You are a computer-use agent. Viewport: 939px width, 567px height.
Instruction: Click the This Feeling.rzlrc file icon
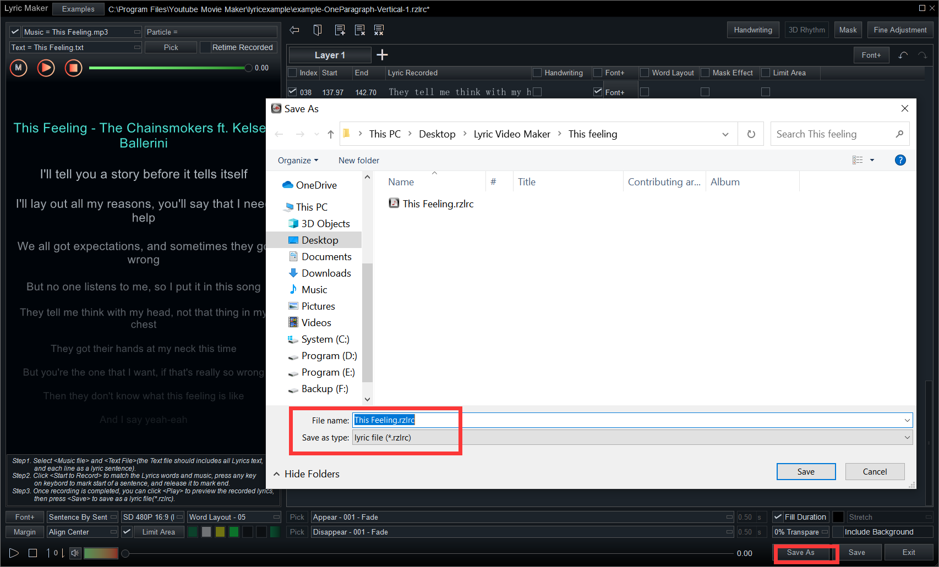(x=394, y=203)
